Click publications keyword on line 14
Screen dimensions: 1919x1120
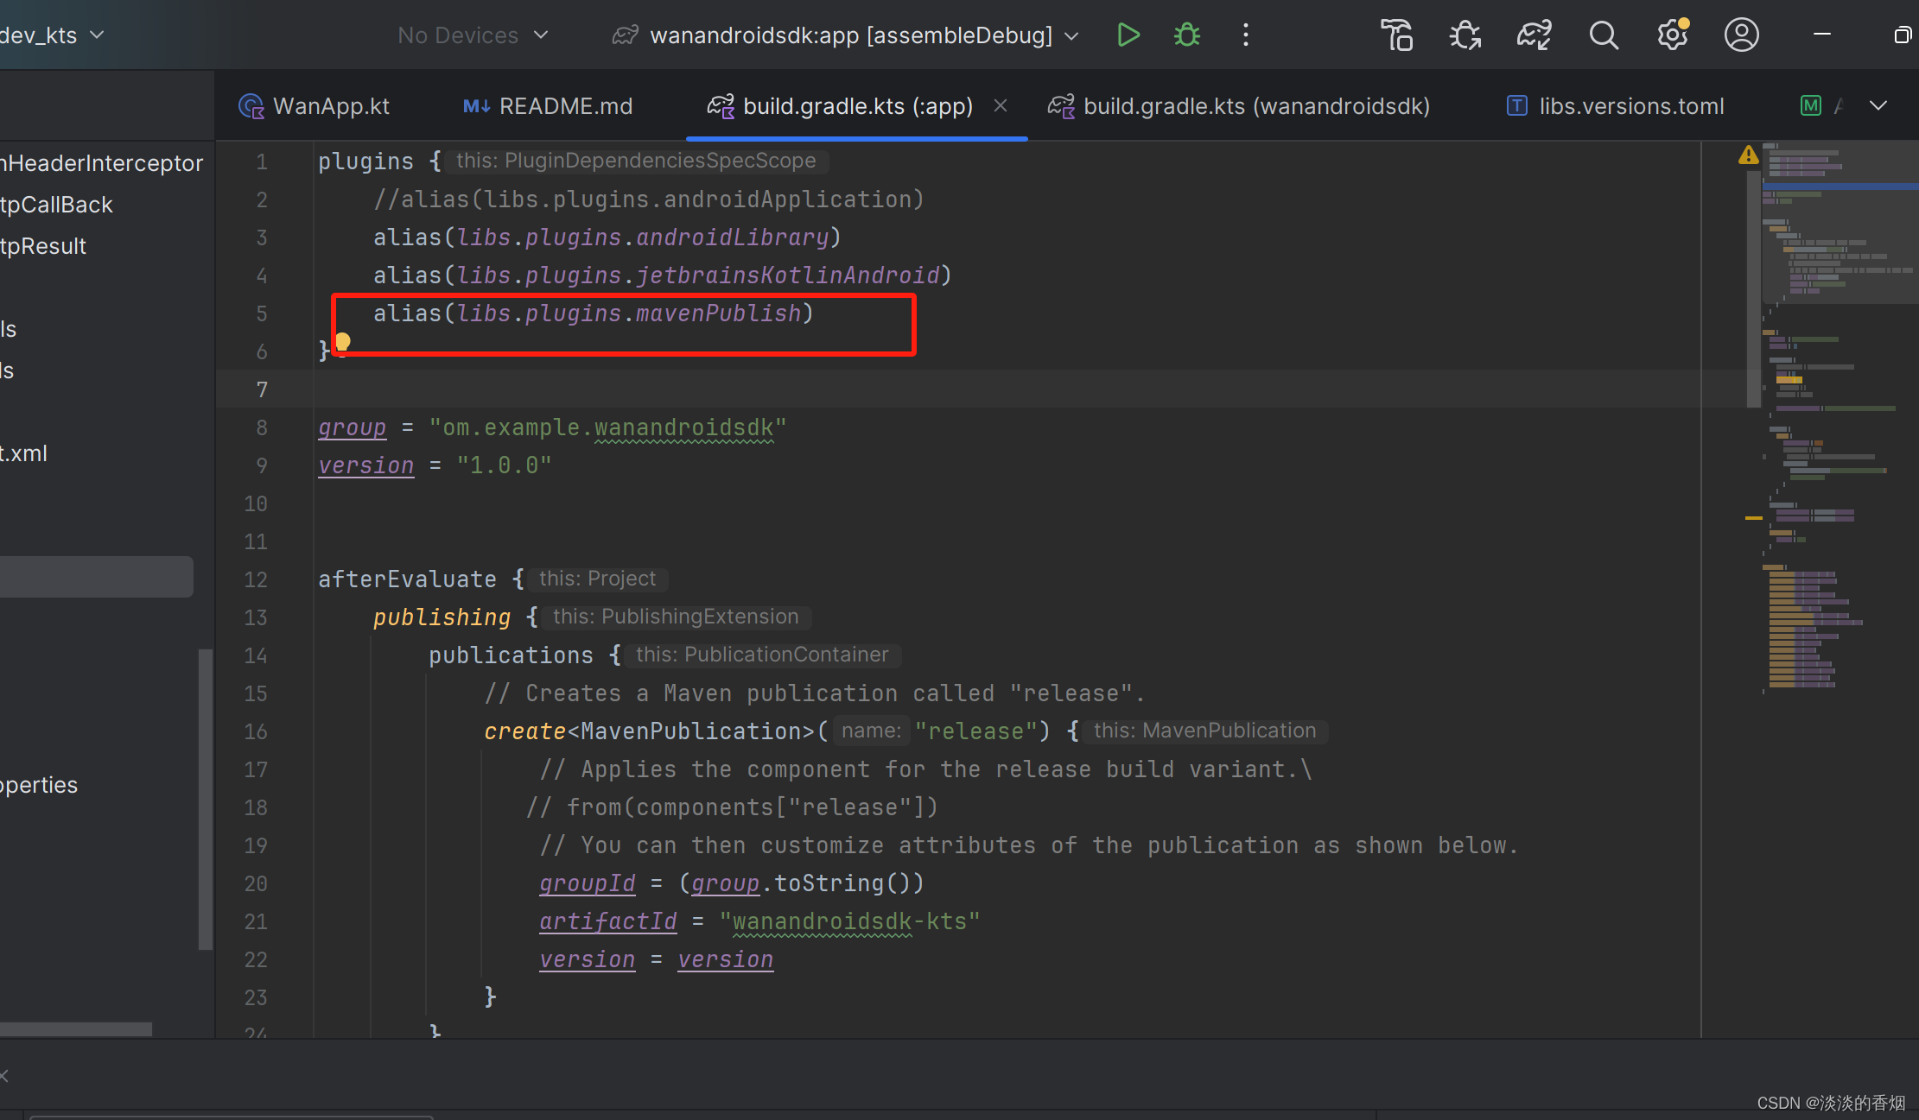point(511,655)
